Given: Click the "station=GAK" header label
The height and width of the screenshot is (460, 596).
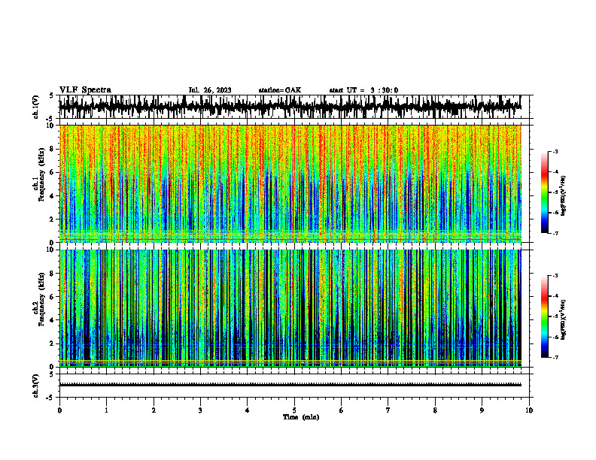Looking at the screenshot, I should (x=280, y=90).
